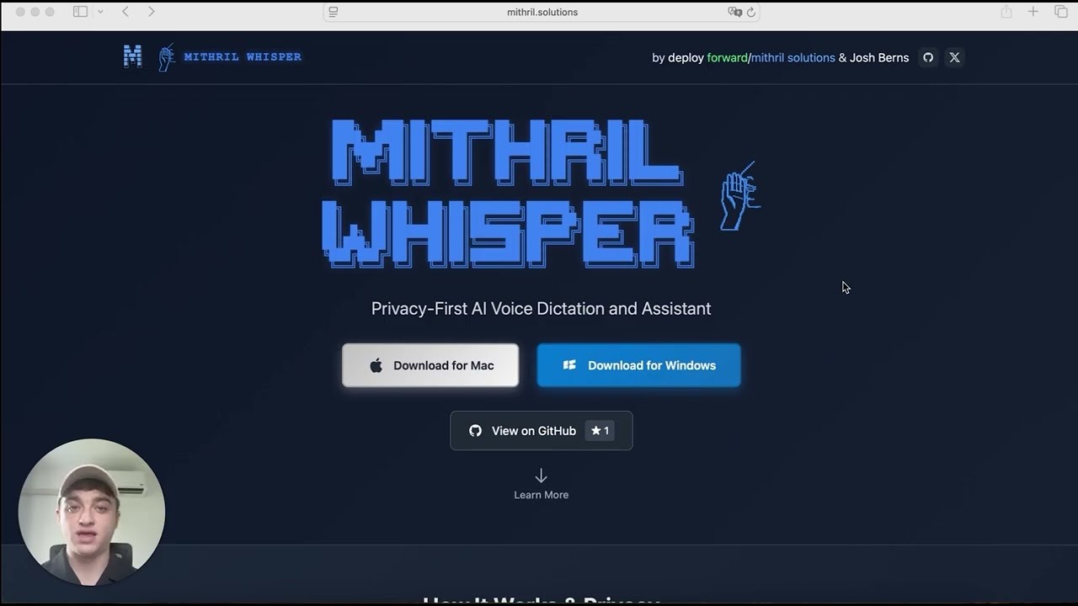Click 'Privacy-First AI Voice Dictation and Assistant' text
The image size is (1078, 606).
point(541,309)
